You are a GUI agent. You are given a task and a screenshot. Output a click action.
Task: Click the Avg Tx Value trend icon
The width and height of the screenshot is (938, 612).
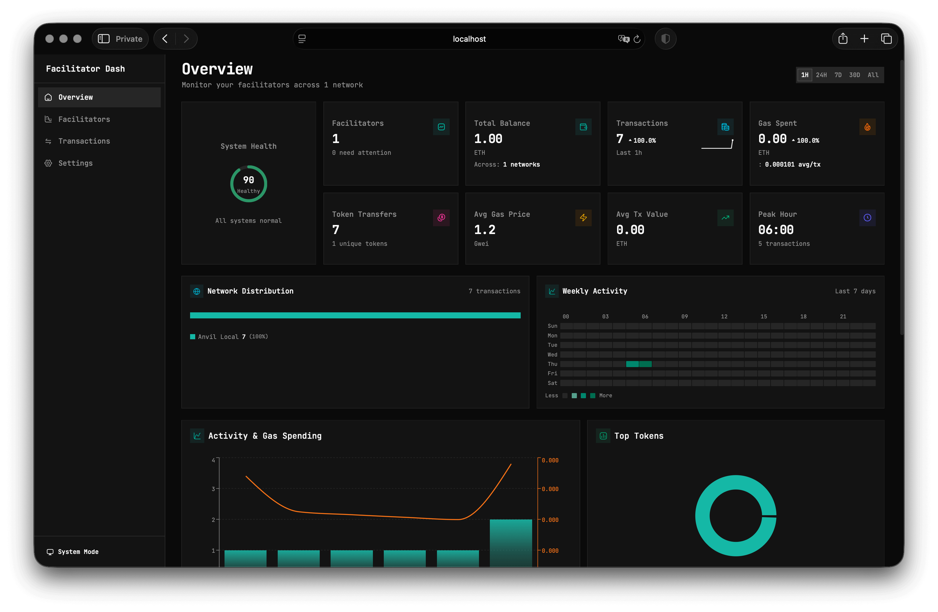coord(725,218)
